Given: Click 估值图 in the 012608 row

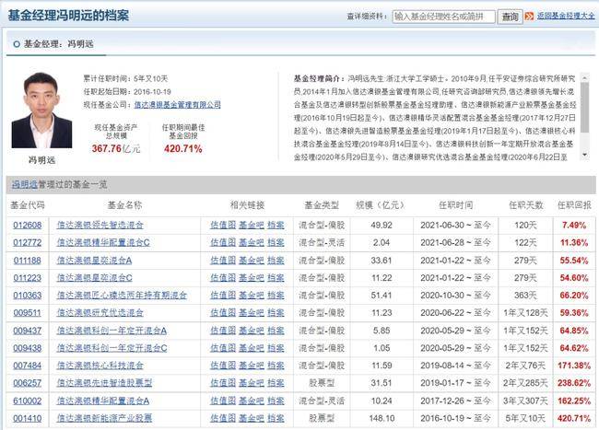Looking at the screenshot, I should 223,225.
